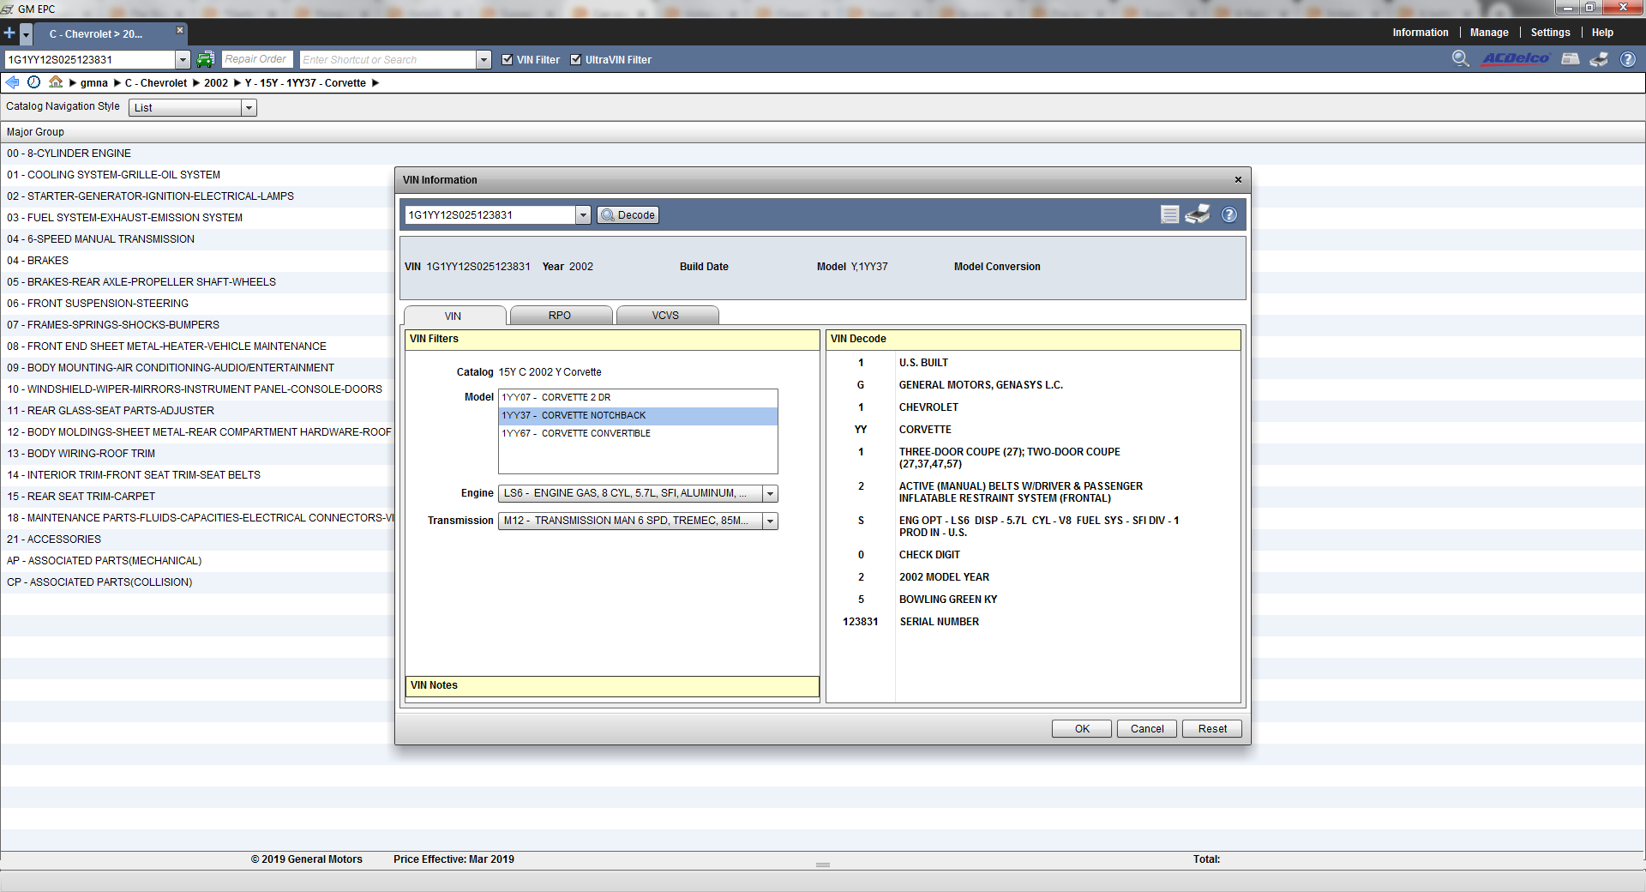
Task: Click into the Repair Order field
Action: pyautogui.click(x=257, y=60)
